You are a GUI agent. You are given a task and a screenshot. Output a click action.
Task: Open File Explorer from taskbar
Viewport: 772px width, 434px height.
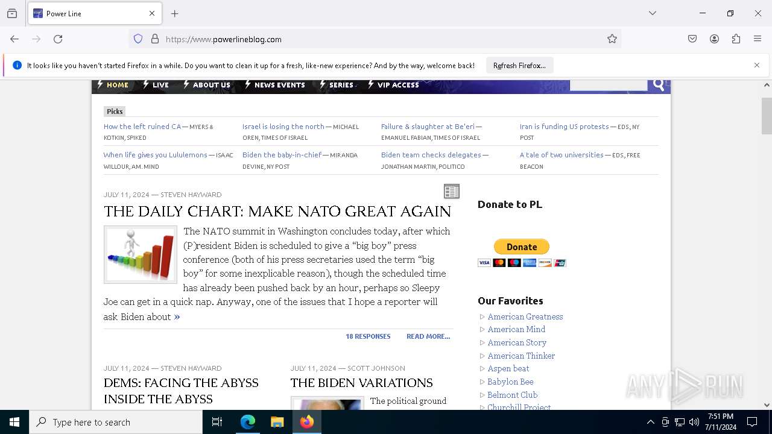tap(277, 422)
